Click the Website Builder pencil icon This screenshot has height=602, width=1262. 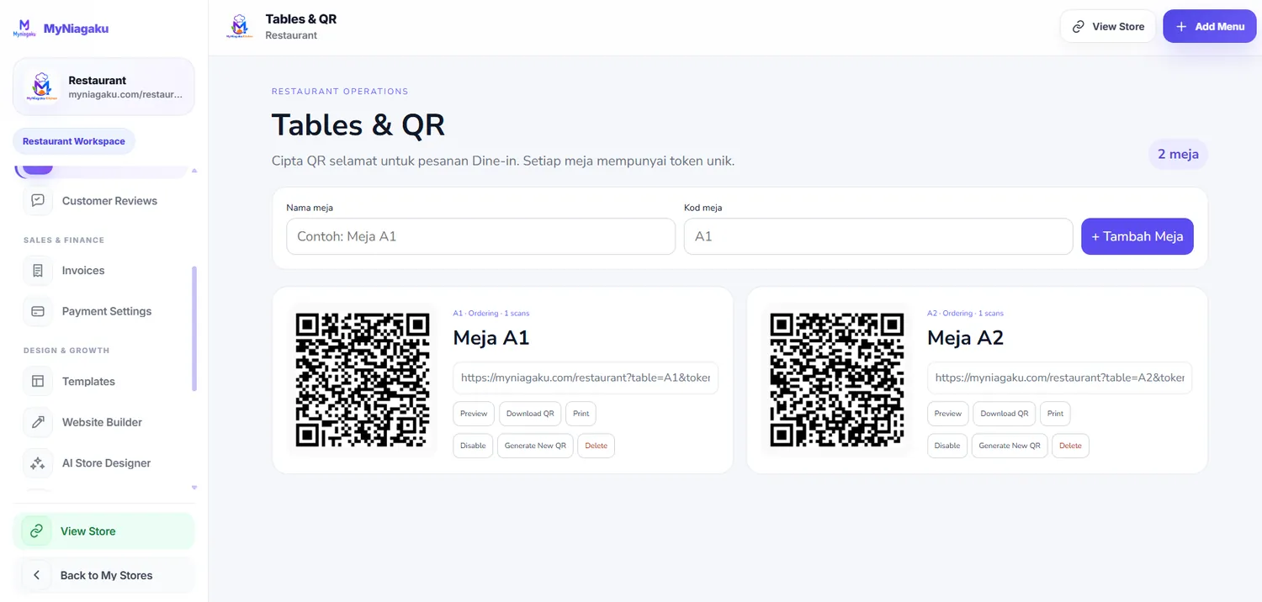click(x=38, y=422)
